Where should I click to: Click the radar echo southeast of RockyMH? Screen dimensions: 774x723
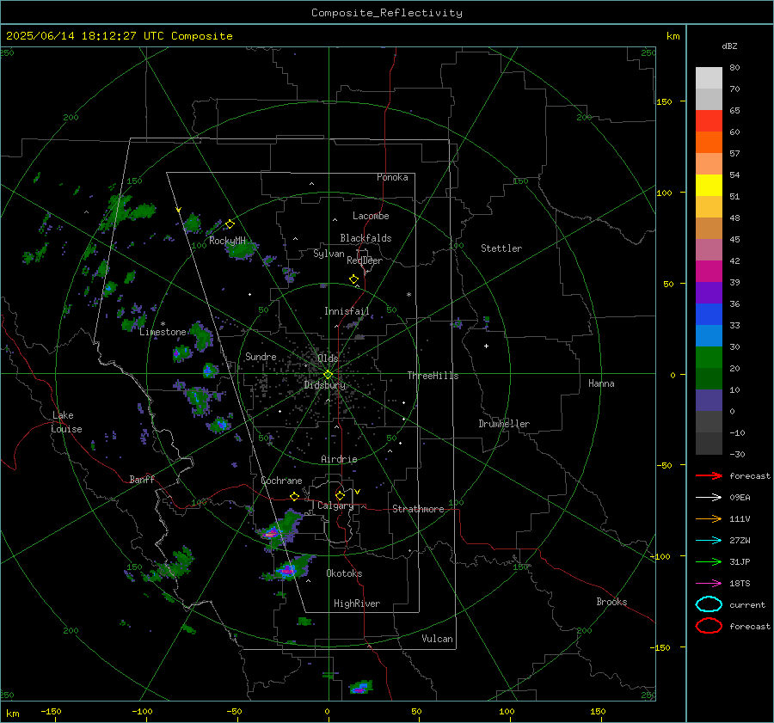(242, 251)
